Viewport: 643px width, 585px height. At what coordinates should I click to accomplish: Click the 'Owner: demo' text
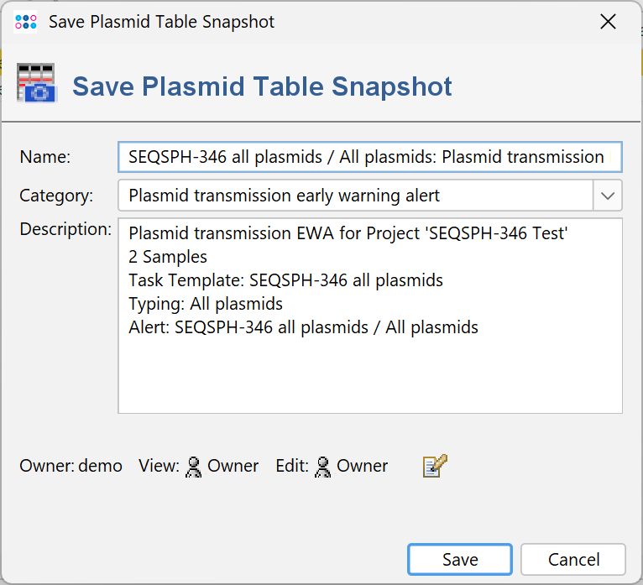71,466
